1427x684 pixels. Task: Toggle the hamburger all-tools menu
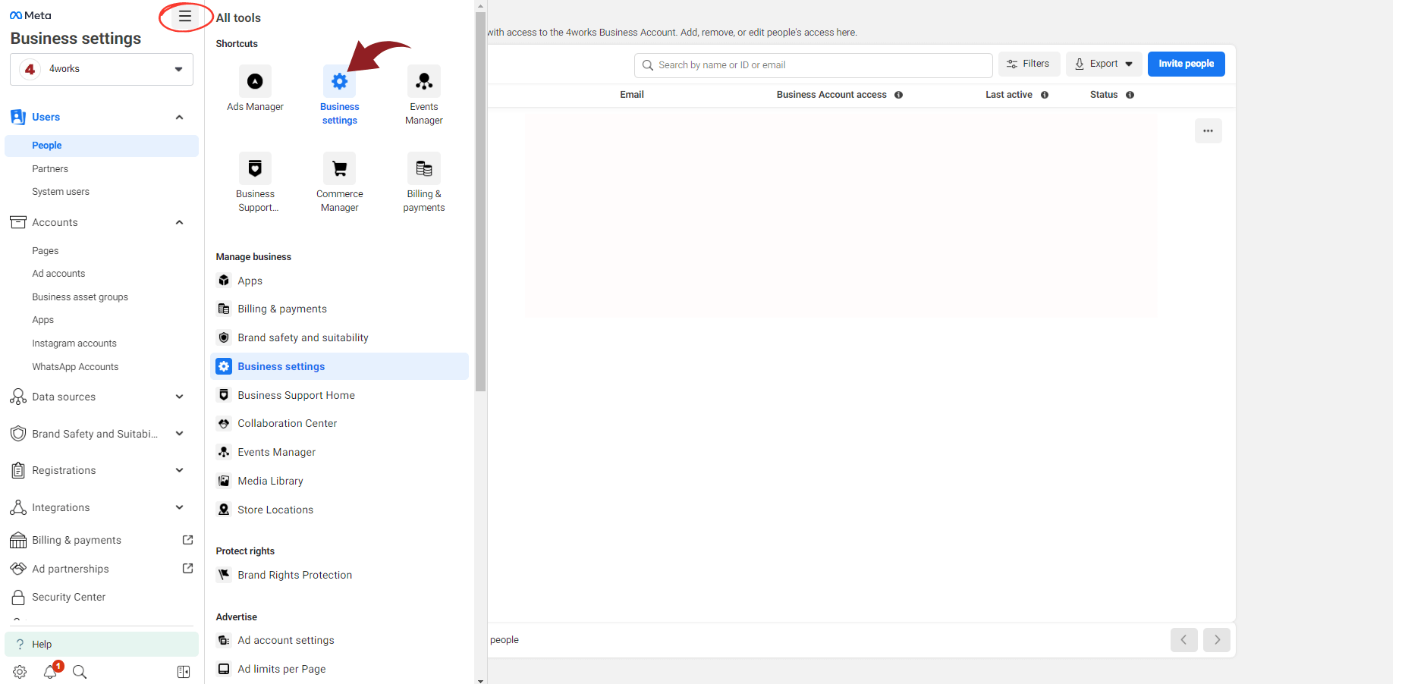coord(185,16)
